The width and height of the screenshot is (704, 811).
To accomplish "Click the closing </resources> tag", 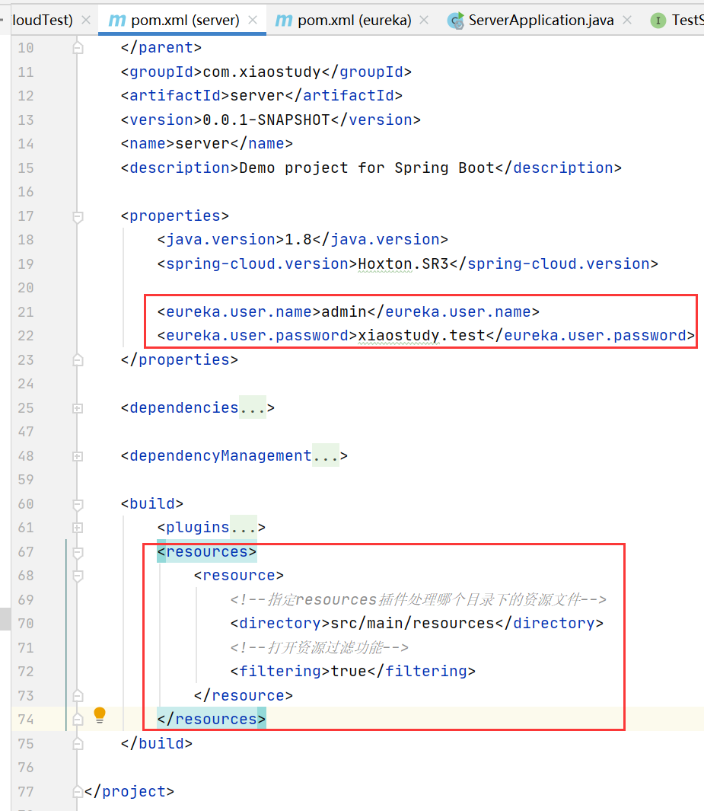I will (x=212, y=720).
